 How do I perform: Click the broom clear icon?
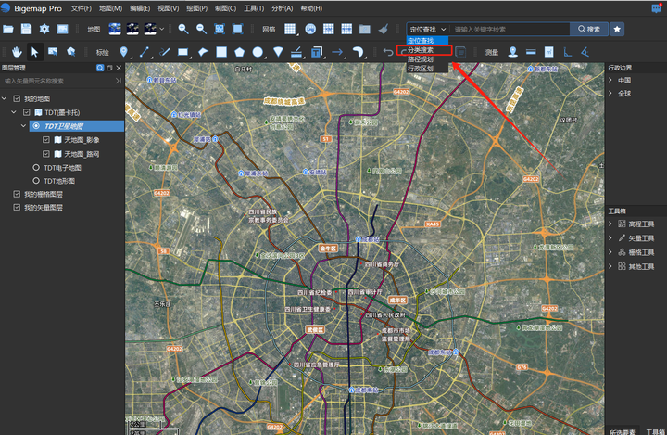coord(384,29)
